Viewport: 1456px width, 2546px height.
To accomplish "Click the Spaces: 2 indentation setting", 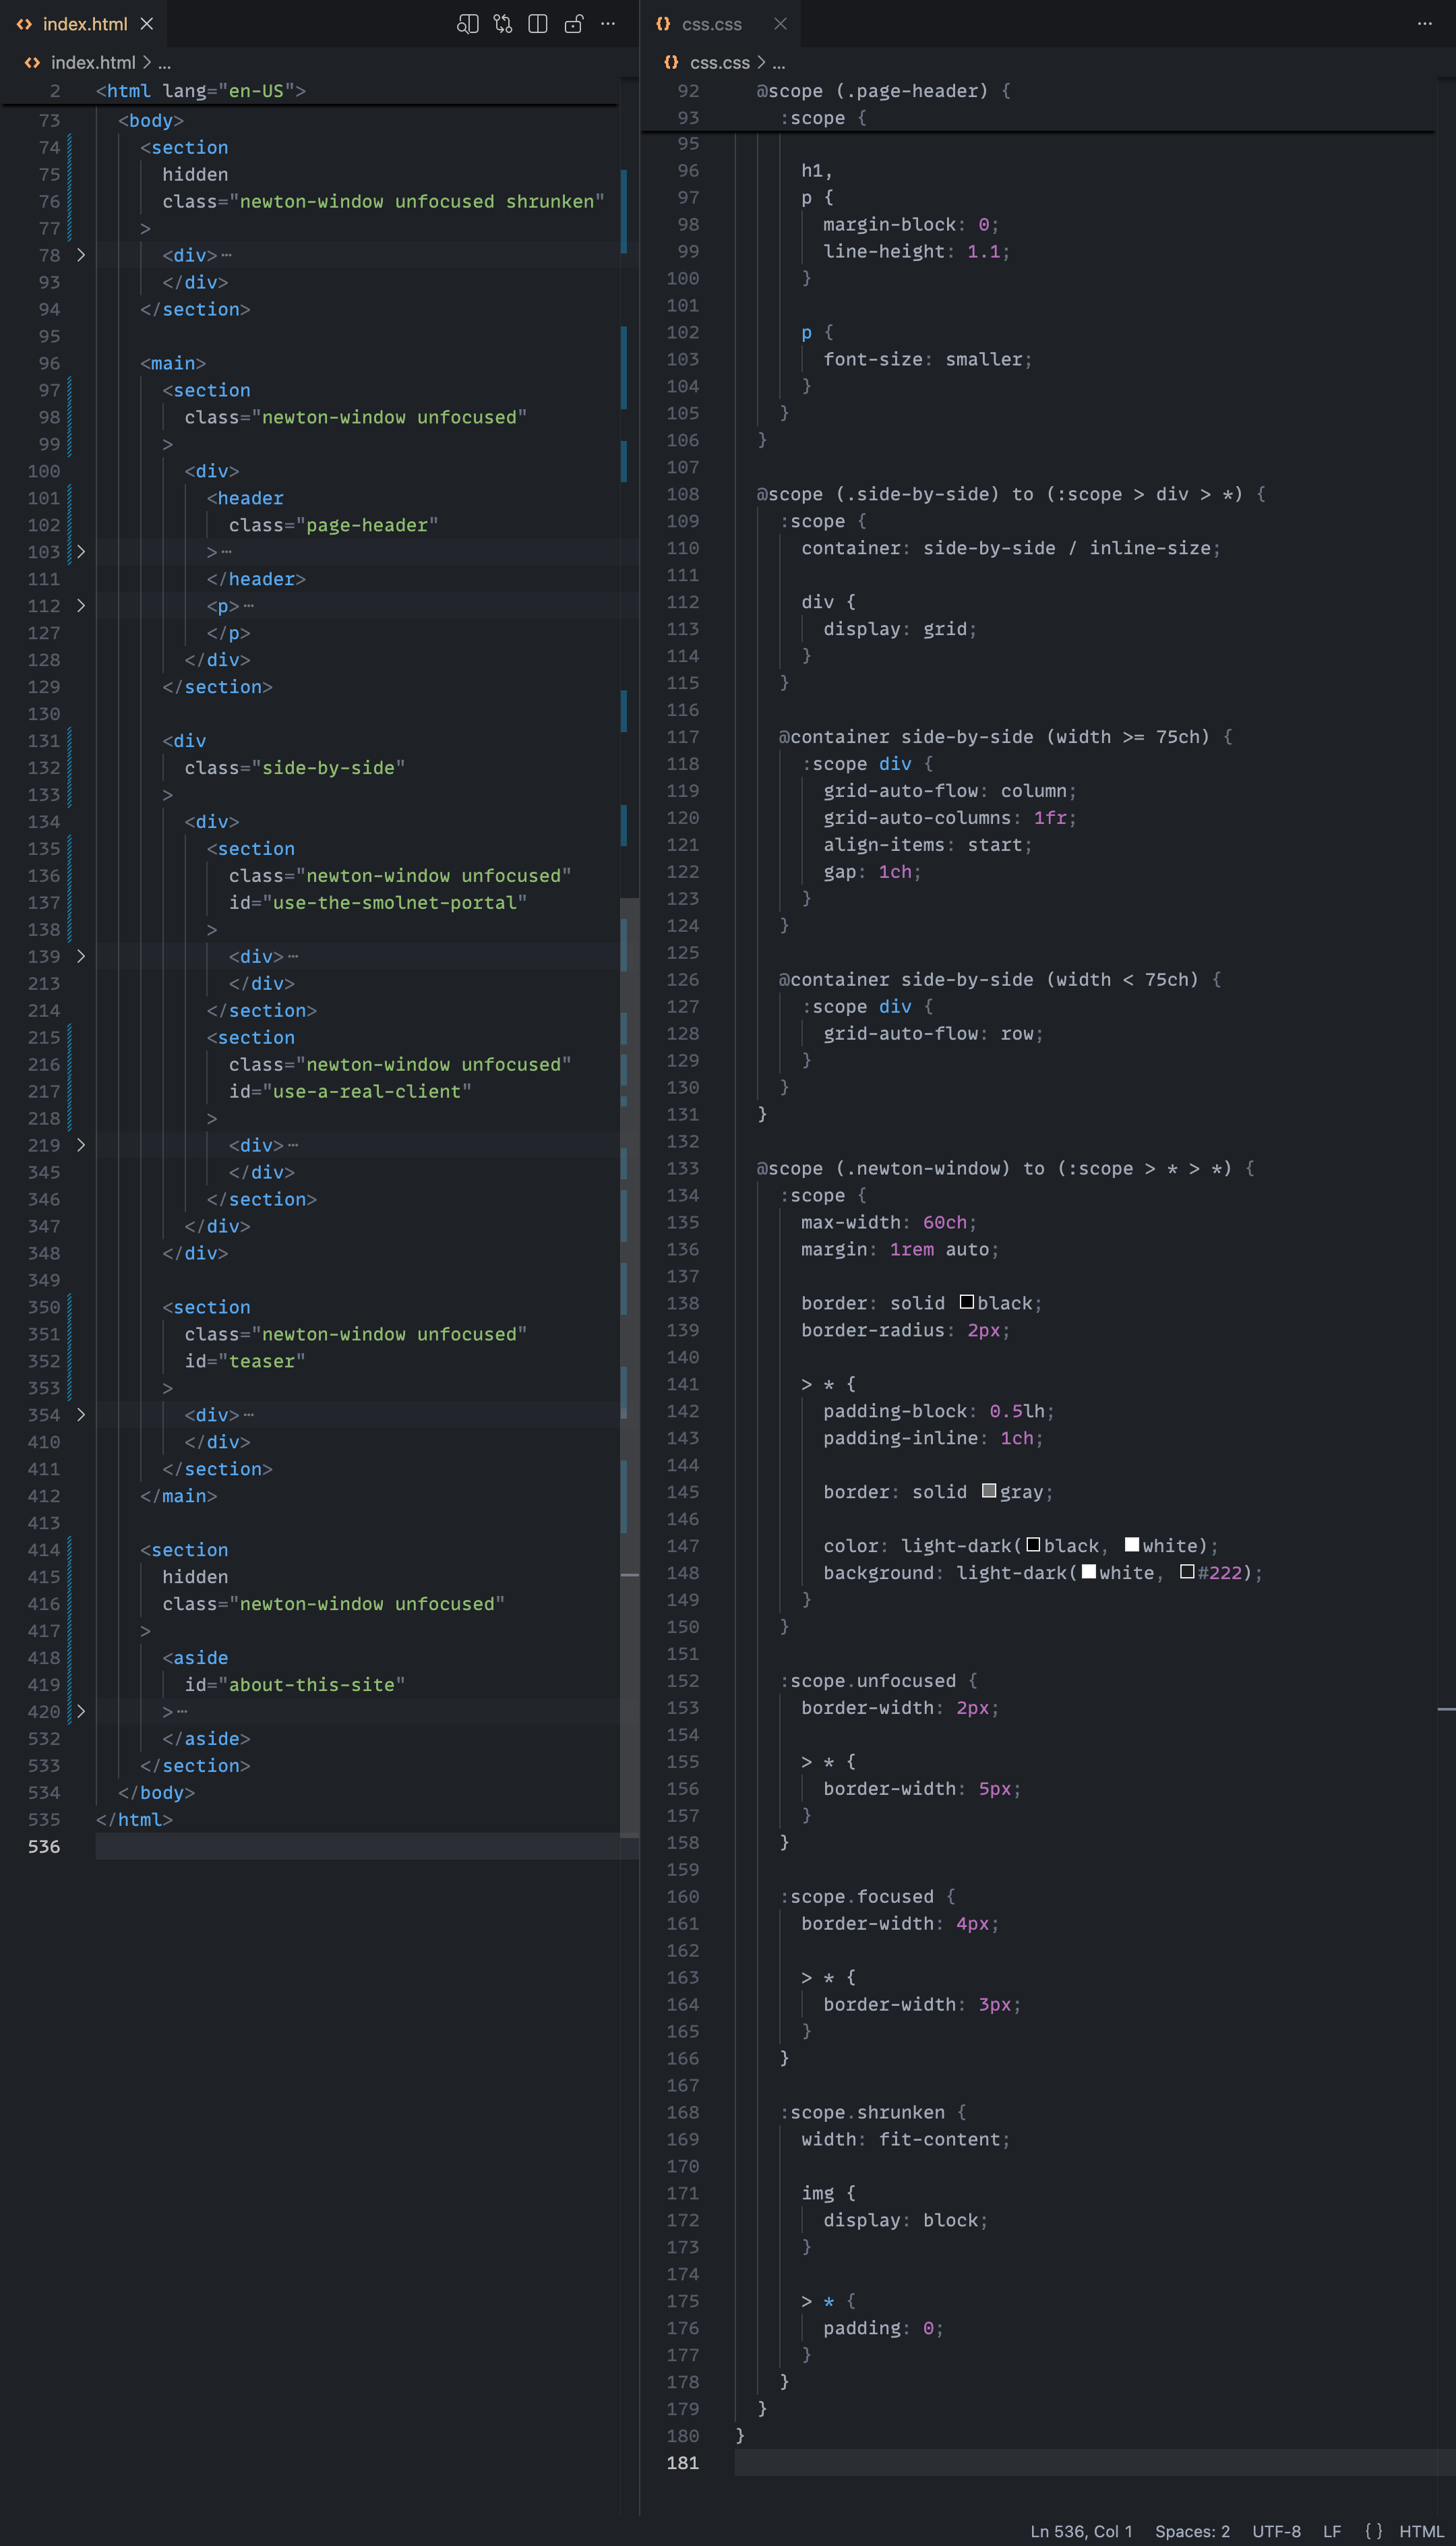I will click(x=1192, y=2531).
